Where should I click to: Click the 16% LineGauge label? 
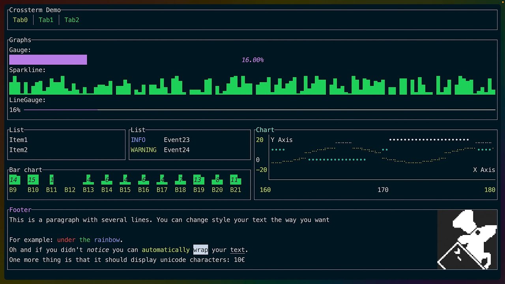(15, 110)
